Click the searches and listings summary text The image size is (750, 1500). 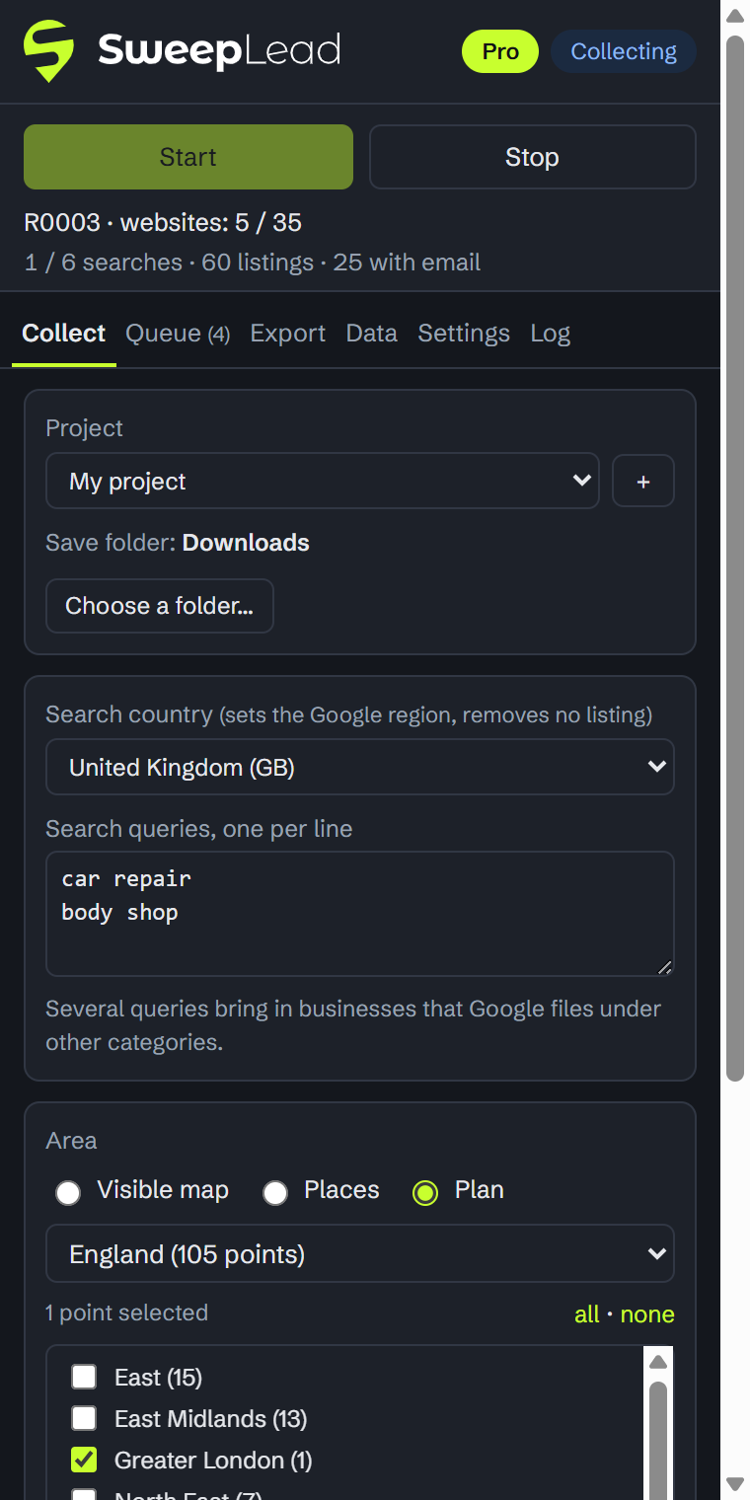(253, 262)
